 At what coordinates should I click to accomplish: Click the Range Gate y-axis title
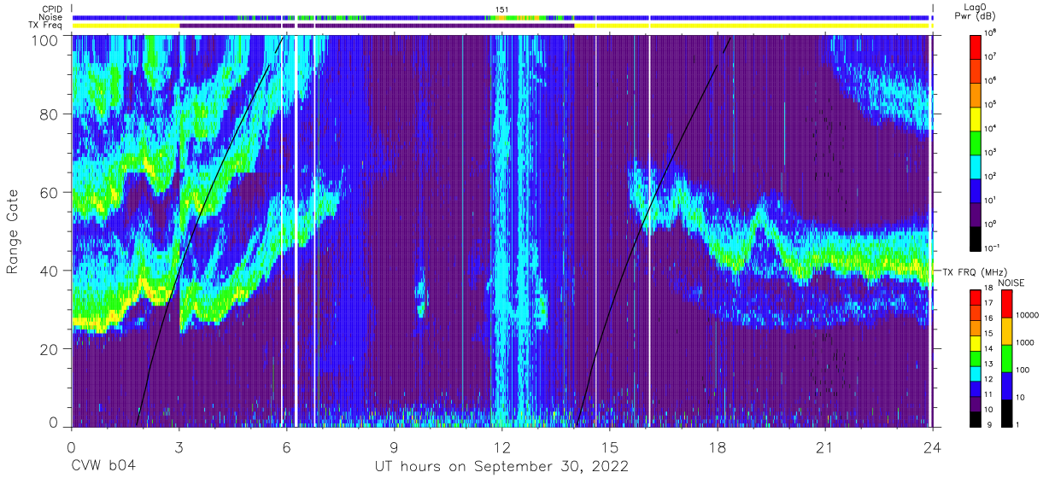(x=14, y=230)
